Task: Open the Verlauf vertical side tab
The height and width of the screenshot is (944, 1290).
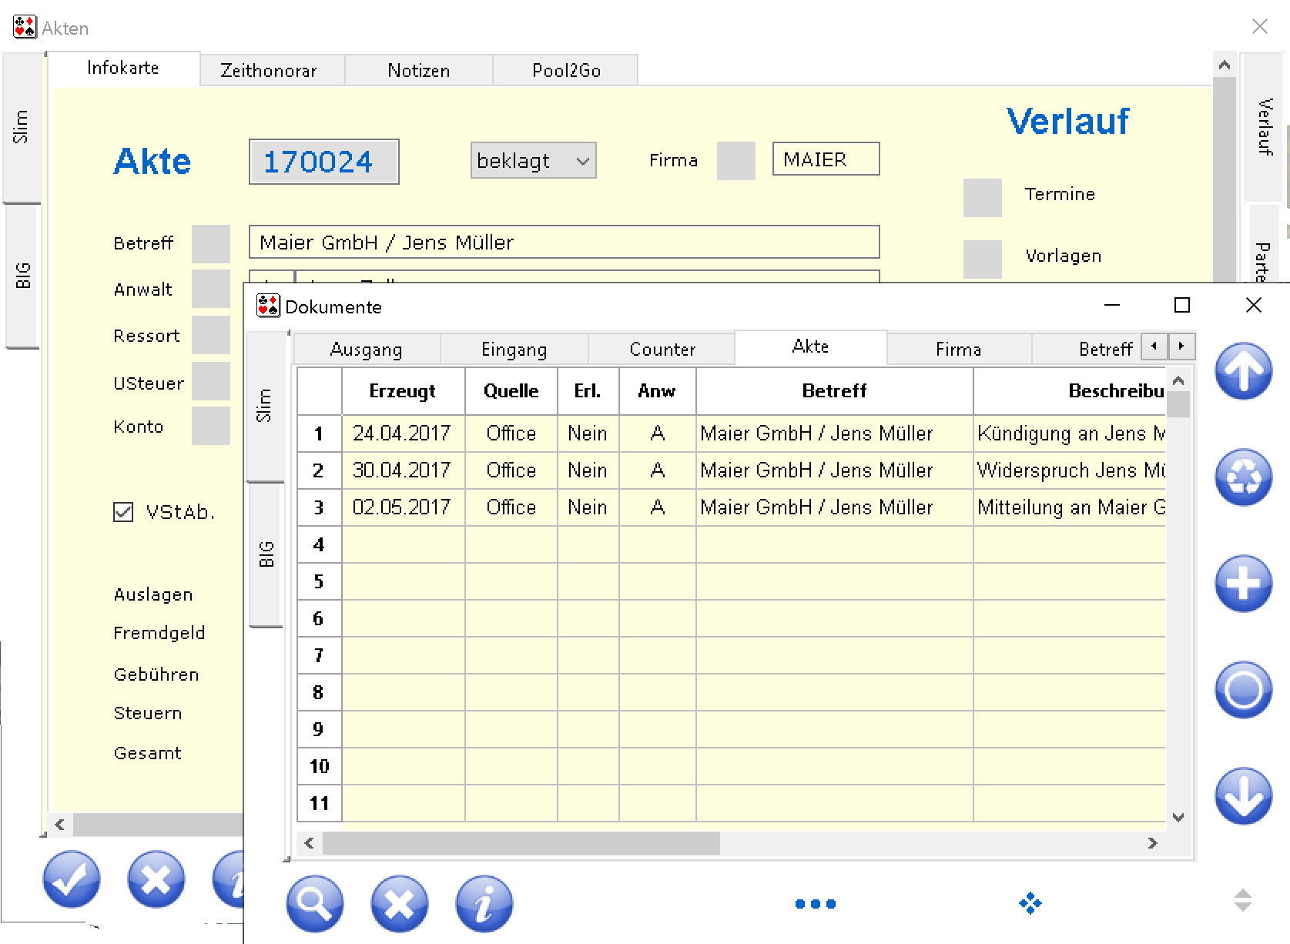Action: point(1264,127)
